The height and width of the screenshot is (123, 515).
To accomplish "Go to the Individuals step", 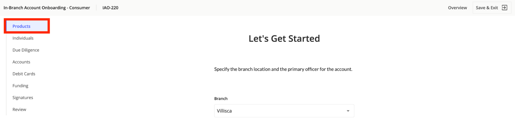I will coord(23,38).
